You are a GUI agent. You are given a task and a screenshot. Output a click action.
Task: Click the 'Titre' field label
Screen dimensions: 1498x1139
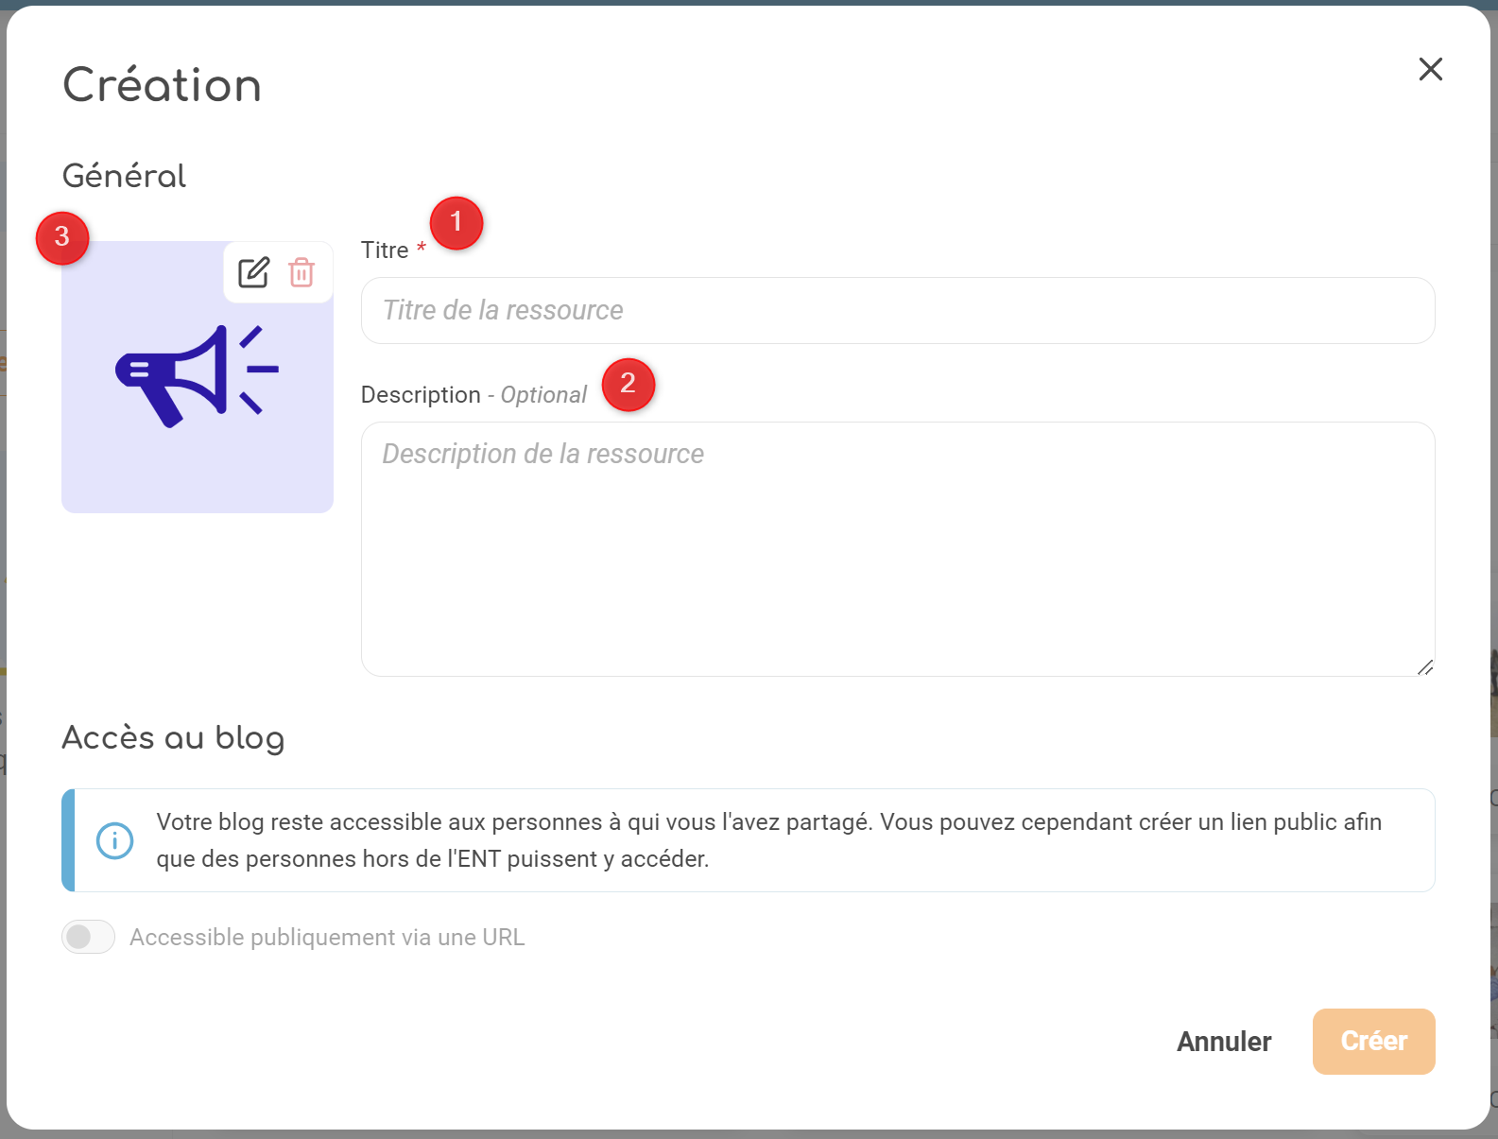coord(385,250)
